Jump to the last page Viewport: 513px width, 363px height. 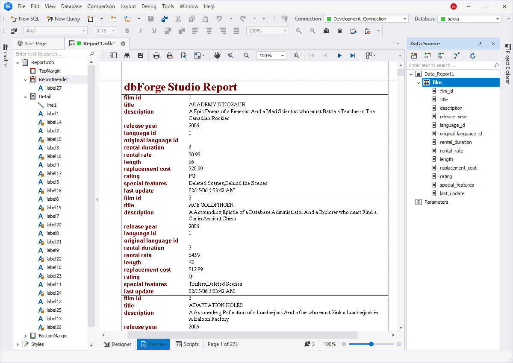pos(353,56)
